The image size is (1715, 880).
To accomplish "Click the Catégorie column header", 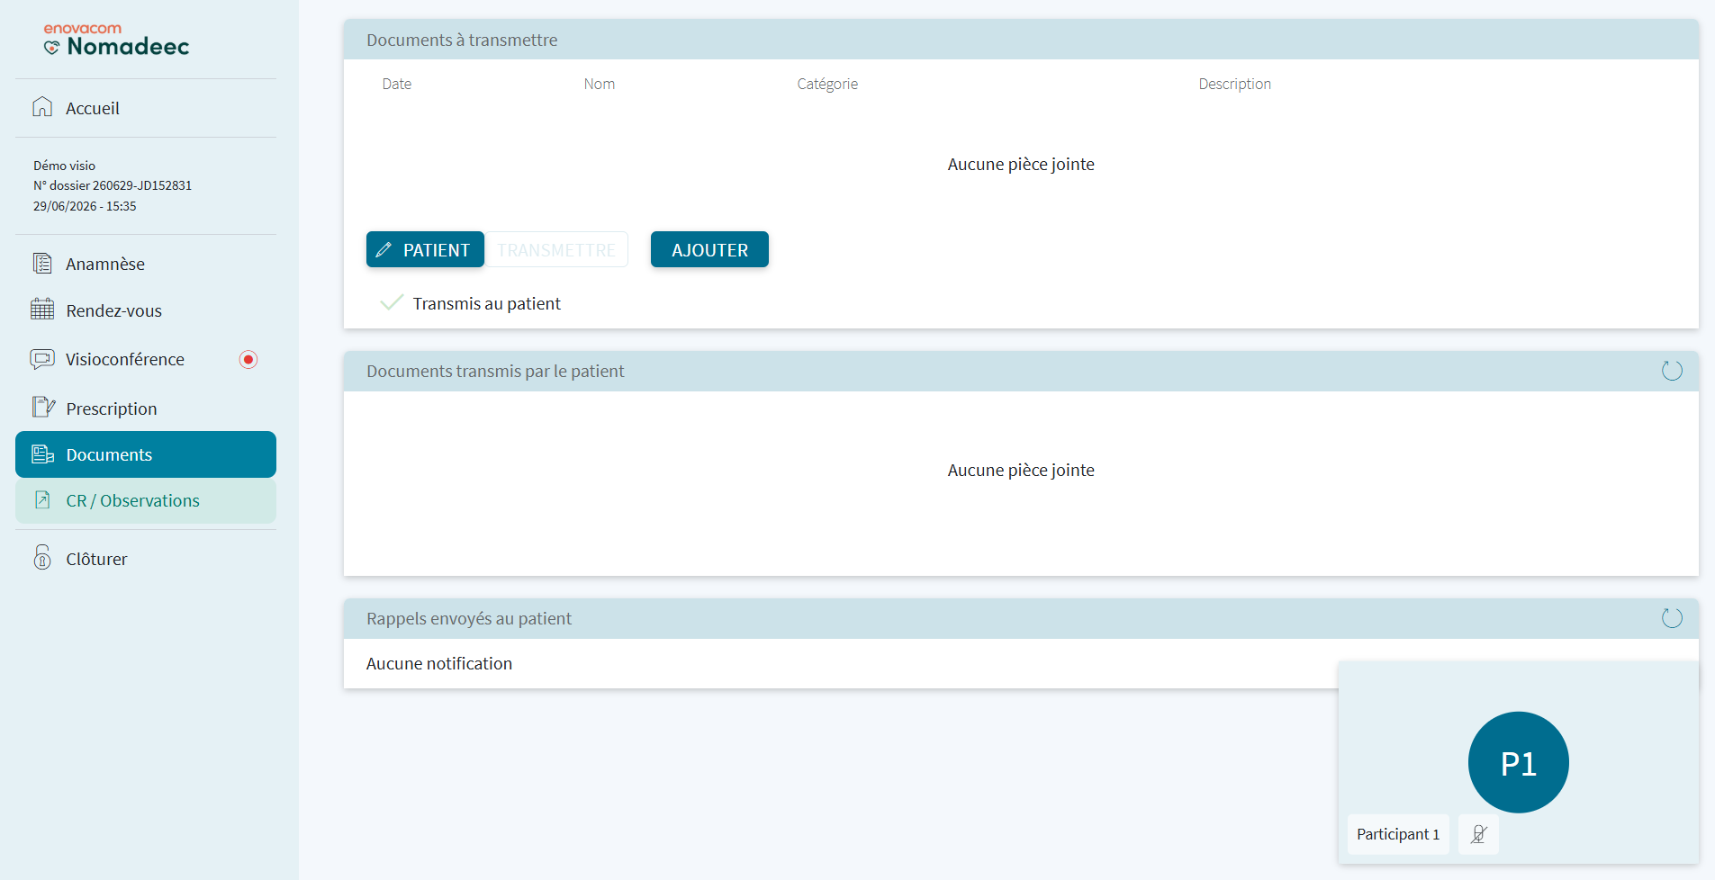I will coord(827,84).
